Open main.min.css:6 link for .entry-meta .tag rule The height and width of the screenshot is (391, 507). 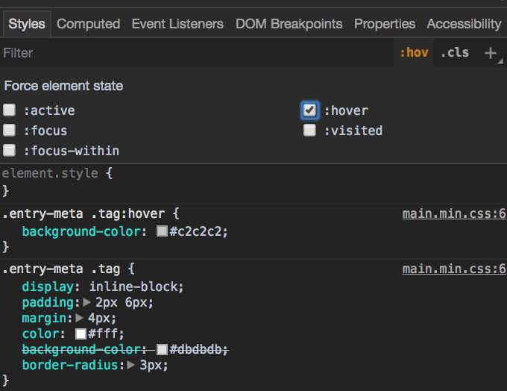(x=454, y=269)
